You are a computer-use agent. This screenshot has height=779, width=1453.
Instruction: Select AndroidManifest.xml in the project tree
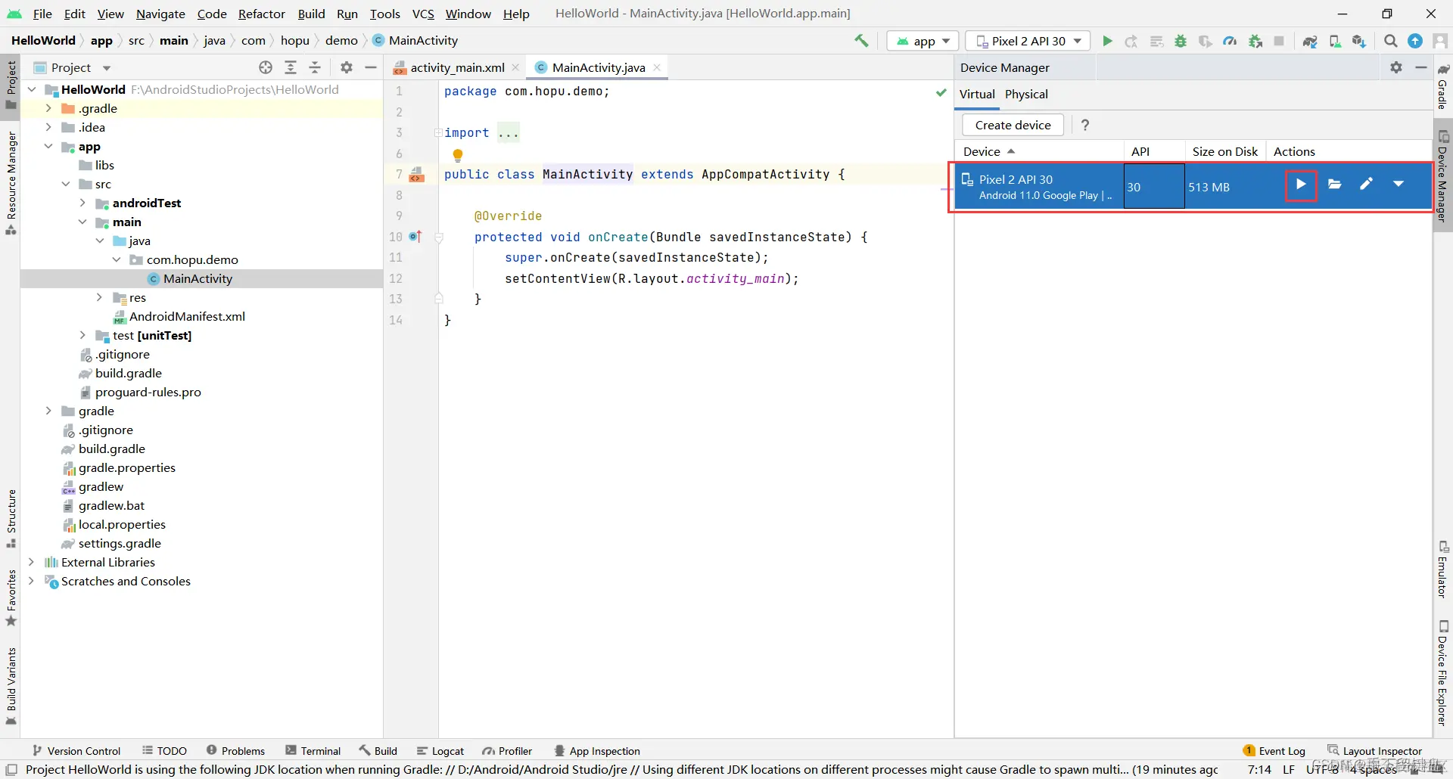coord(187,316)
